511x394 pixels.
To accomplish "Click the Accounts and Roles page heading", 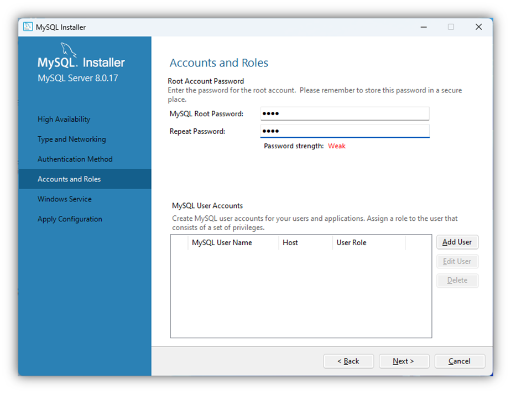I will tap(218, 63).
